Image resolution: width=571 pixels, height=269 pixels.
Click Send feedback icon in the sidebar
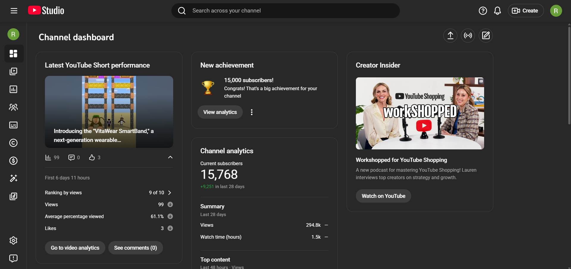(13, 258)
